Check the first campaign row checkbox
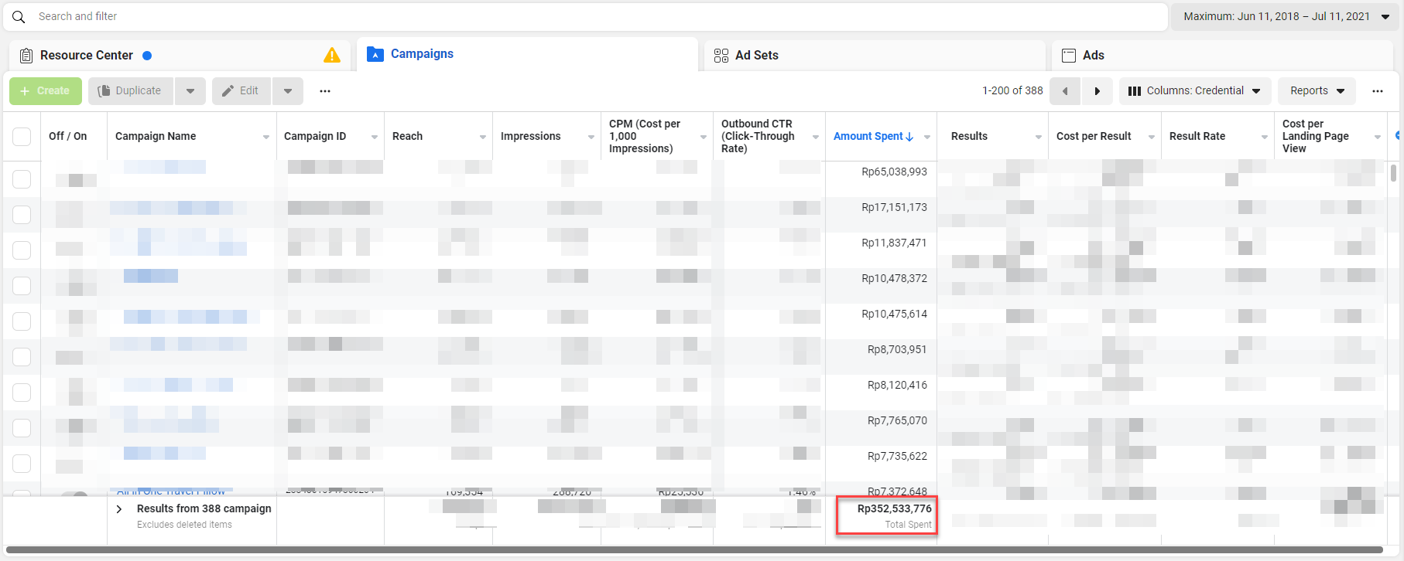Screen dimensions: 1404x561 (x=22, y=179)
